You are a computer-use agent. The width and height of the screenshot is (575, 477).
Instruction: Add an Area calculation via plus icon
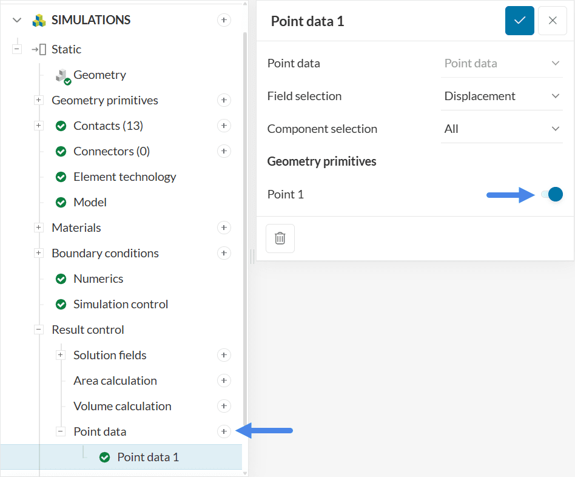[x=224, y=381]
